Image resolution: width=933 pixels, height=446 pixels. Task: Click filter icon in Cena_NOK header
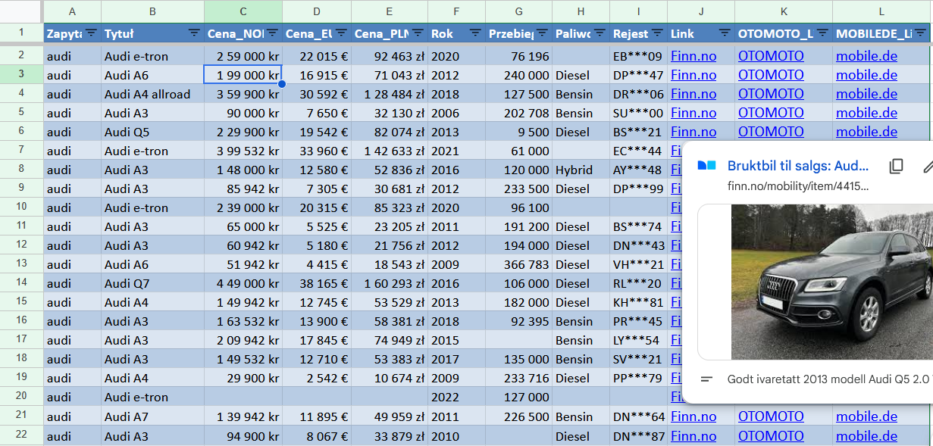(x=272, y=33)
